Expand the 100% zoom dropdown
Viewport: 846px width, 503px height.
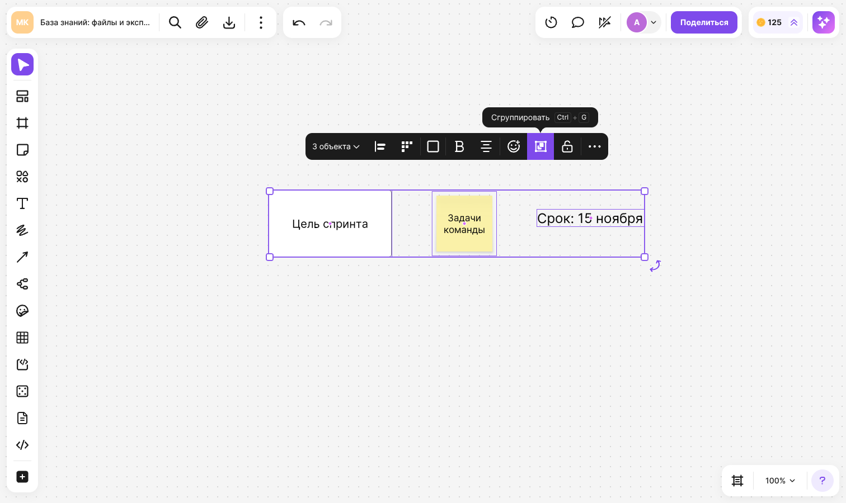tap(780, 481)
